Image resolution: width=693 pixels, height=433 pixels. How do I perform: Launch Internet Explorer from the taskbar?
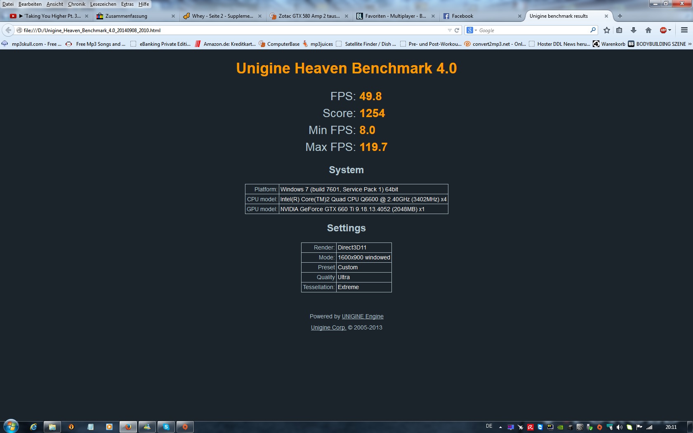(33, 427)
